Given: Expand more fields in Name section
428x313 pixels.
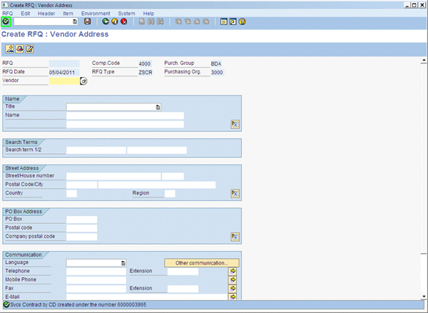Looking at the screenshot, I should [233, 124].
